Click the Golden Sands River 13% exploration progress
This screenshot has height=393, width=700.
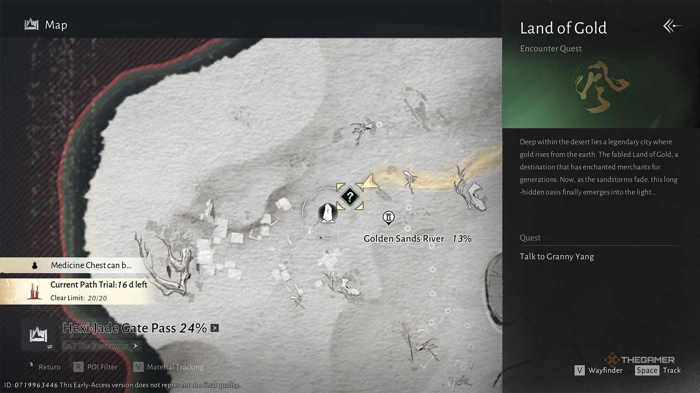coord(461,238)
